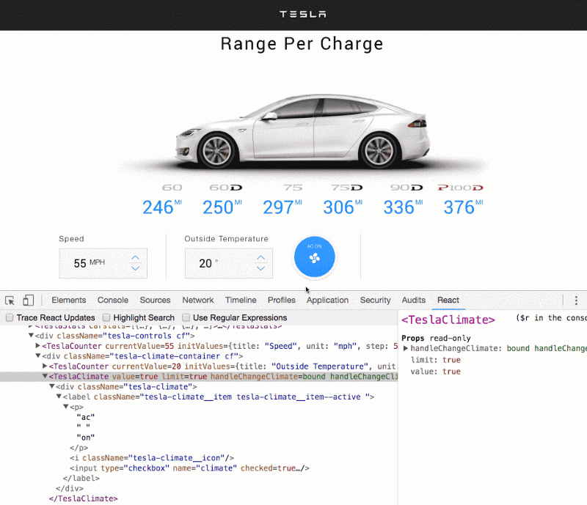Select the 75D model range value
This screenshot has width=587, height=505.
(343, 207)
